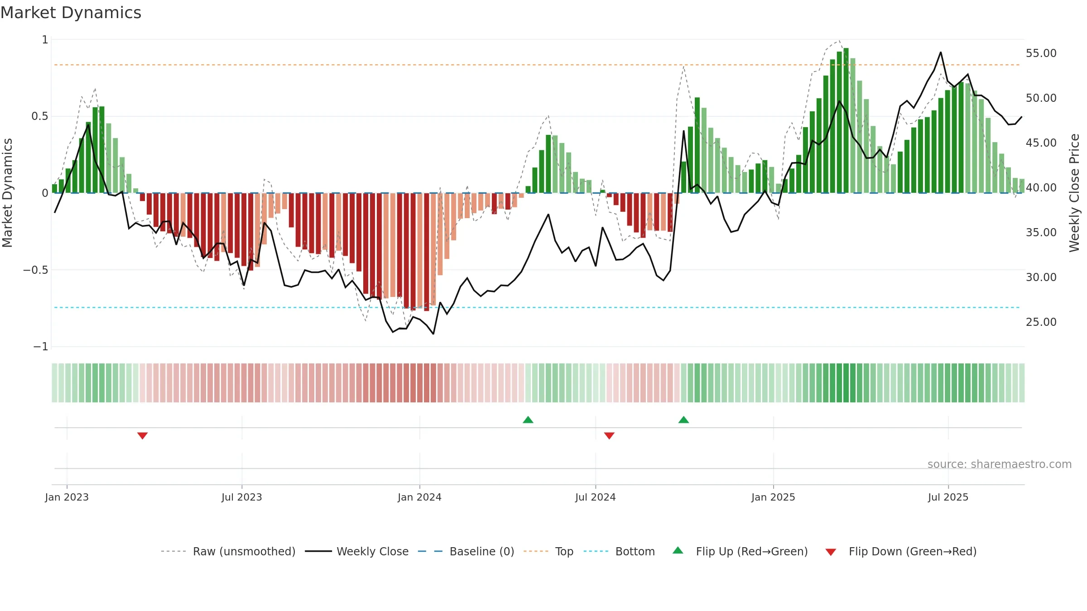This screenshot has width=1087, height=611.
Task: Click the orange dashed Top threshold line
Action: pyautogui.click(x=537, y=65)
